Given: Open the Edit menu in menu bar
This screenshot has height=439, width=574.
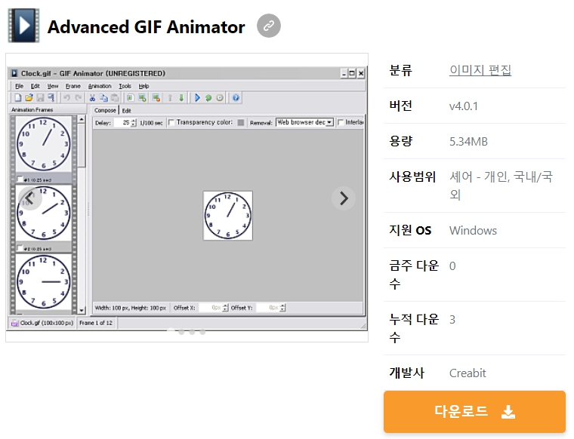Looking at the screenshot, I should 35,86.
